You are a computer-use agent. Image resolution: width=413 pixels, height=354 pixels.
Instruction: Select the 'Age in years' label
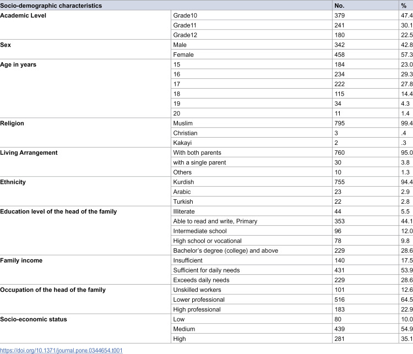pos(18,64)
